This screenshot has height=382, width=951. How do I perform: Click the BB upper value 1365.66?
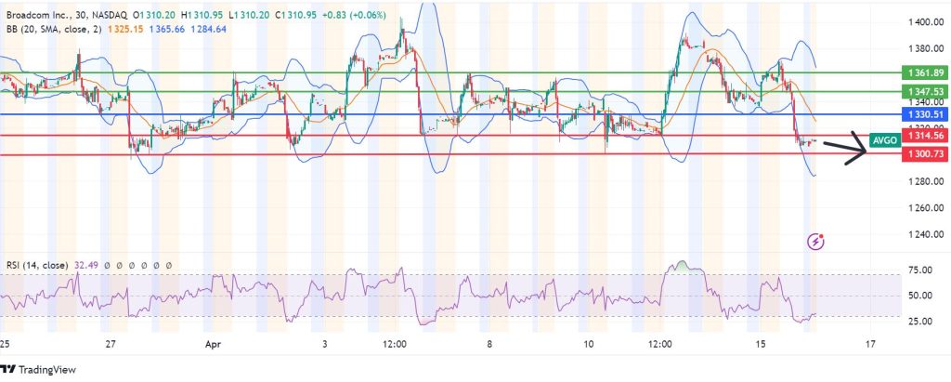[167, 29]
